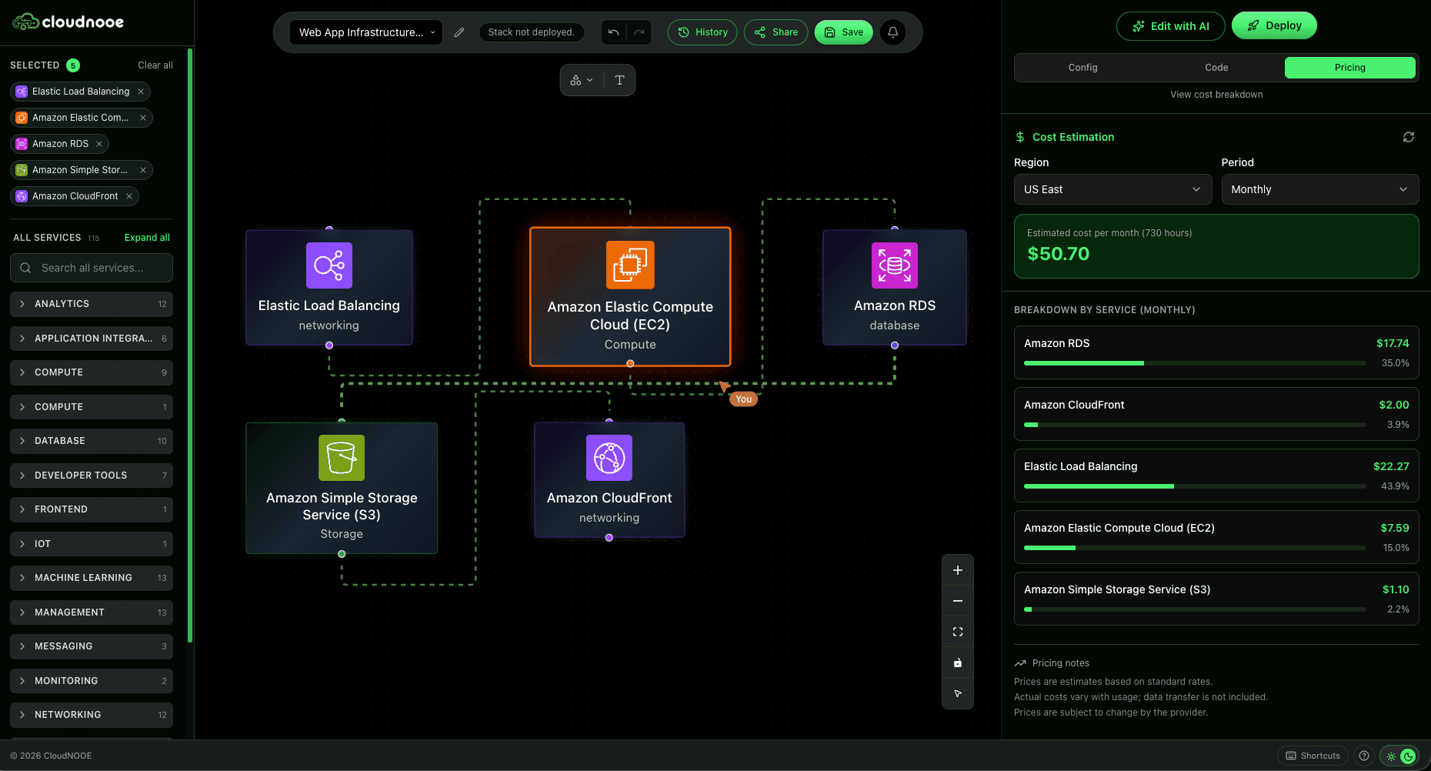Click Clear all selected services
This screenshot has height=771, width=1431.
point(155,65)
